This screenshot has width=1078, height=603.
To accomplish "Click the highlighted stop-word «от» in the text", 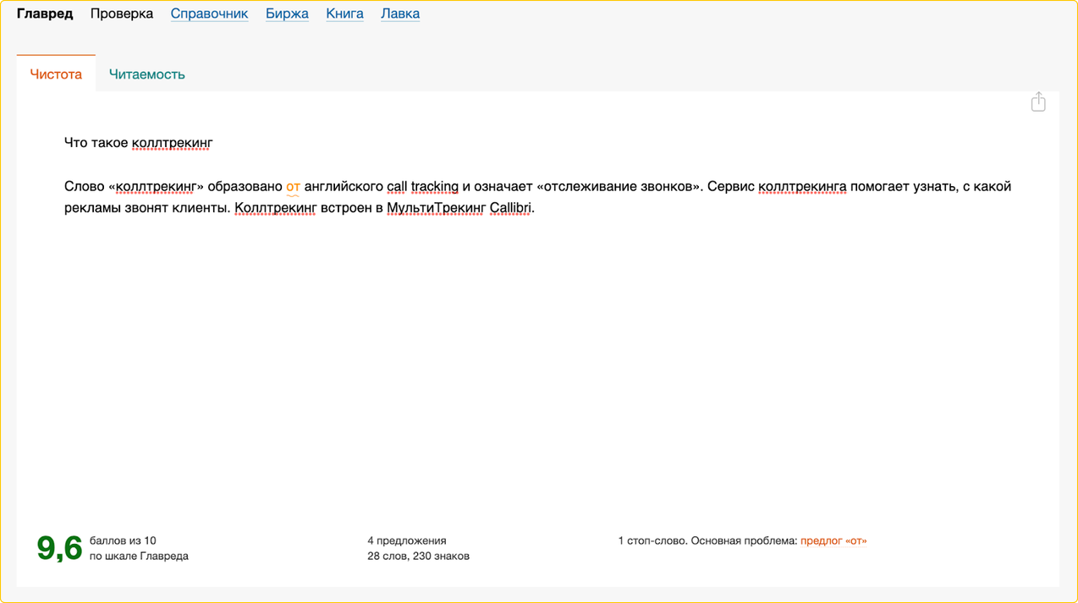I will [x=293, y=186].
